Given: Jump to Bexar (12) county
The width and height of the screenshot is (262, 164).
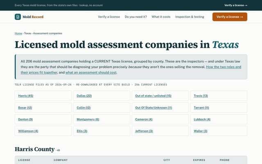Looking at the screenshot, I should 25,107.
